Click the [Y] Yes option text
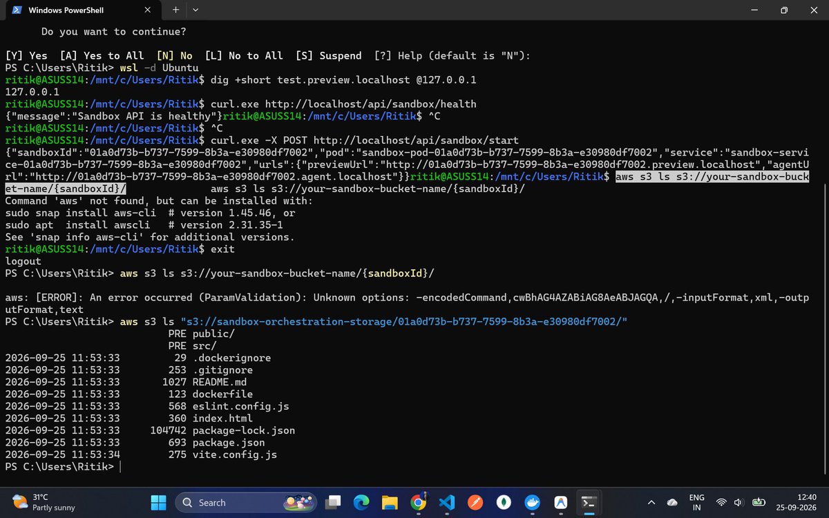829x518 pixels. click(26, 56)
